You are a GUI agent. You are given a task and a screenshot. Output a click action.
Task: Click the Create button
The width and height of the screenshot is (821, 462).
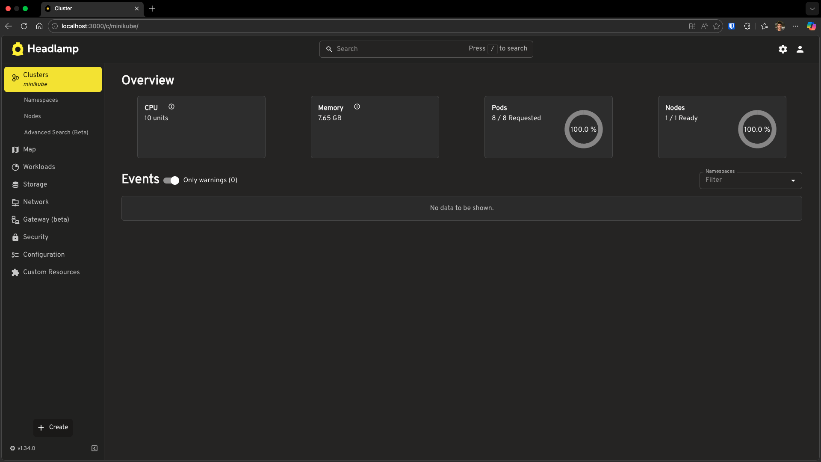pyautogui.click(x=53, y=427)
